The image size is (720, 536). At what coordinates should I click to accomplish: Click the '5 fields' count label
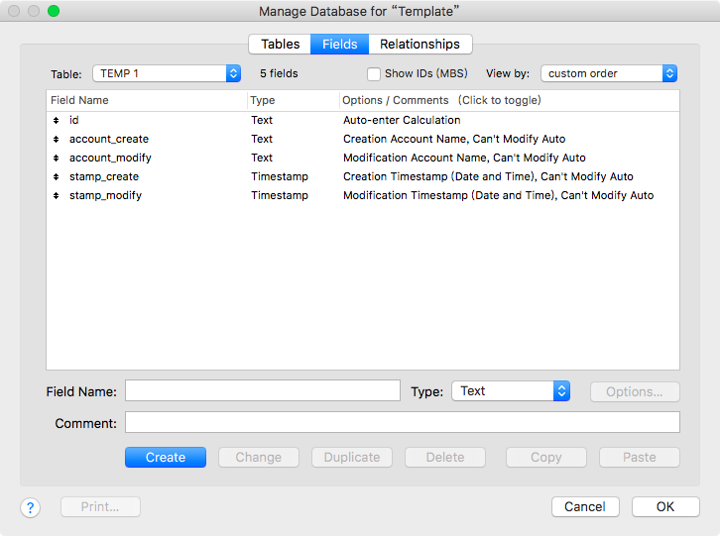[x=279, y=73]
